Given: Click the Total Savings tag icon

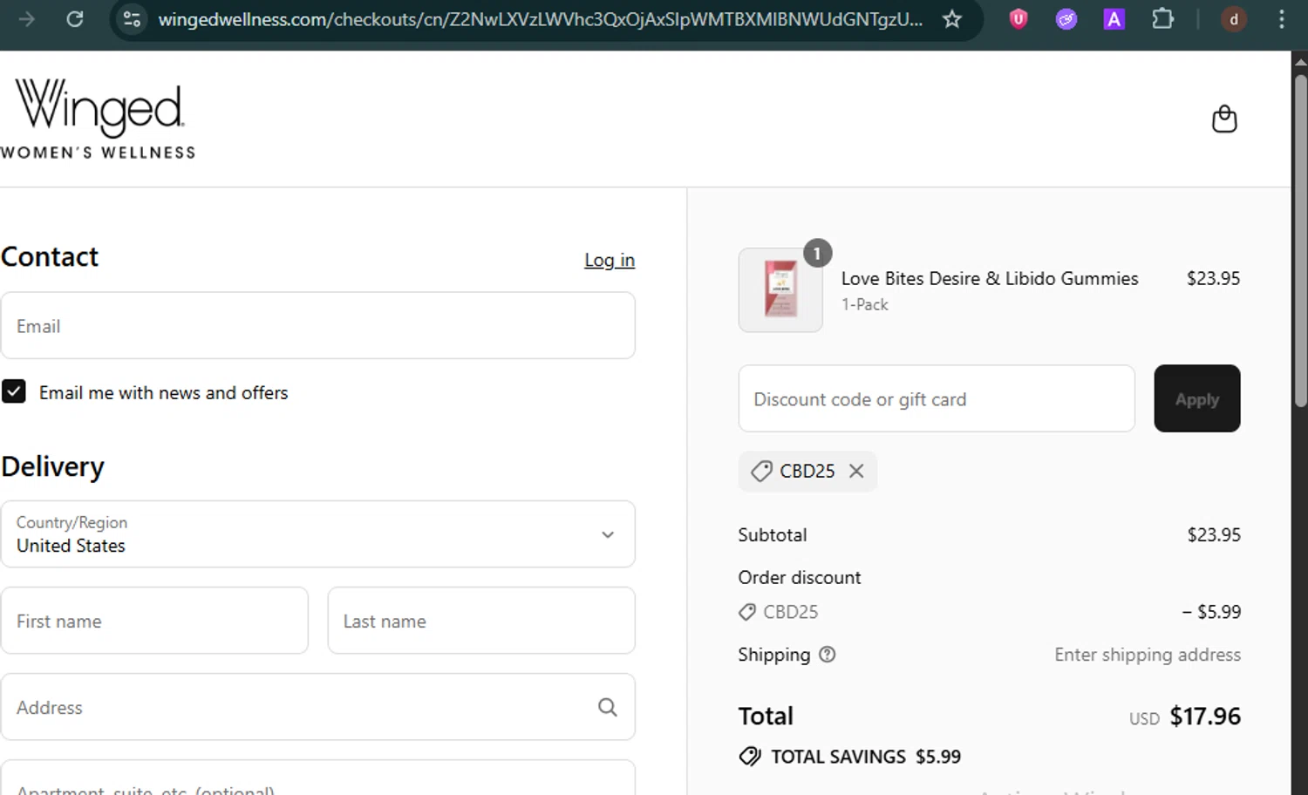Looking at the screenshot, I should click(750, 756).
